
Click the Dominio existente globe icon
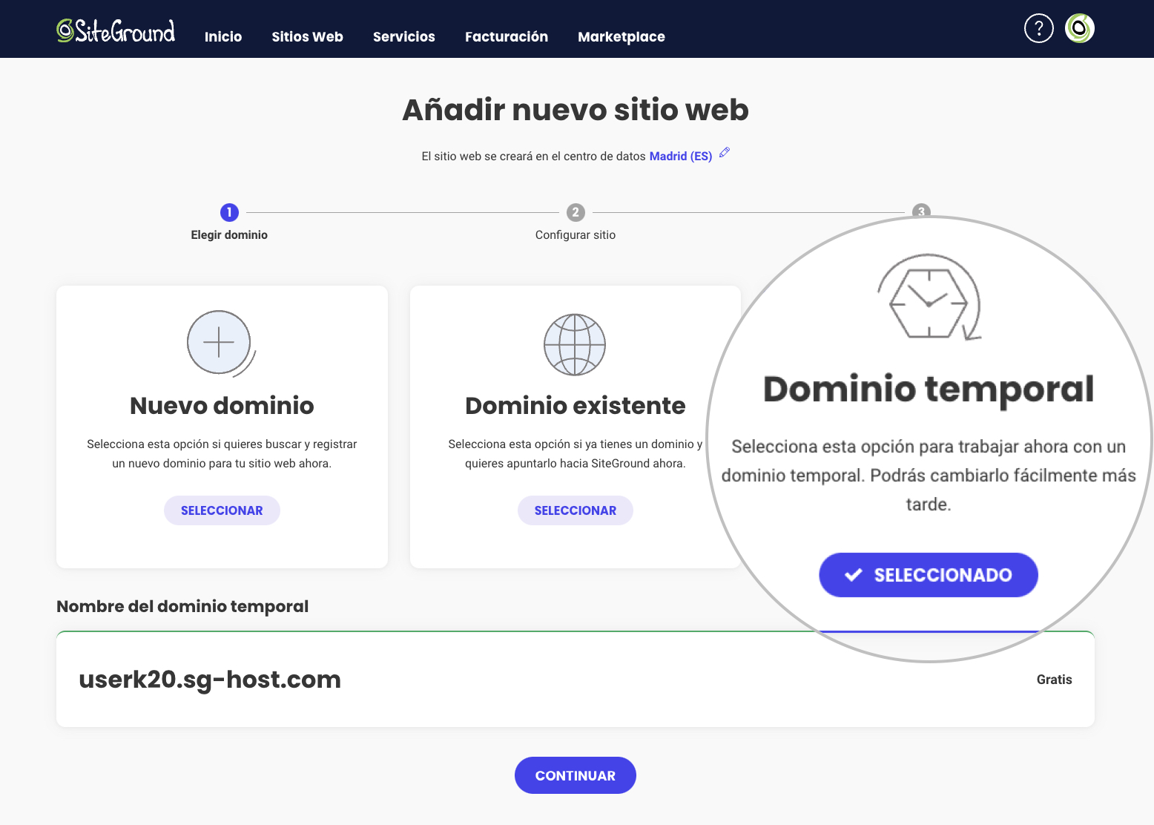575,345
